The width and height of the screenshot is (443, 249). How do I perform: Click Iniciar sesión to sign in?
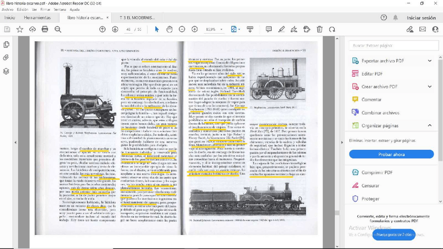point(421,18)
